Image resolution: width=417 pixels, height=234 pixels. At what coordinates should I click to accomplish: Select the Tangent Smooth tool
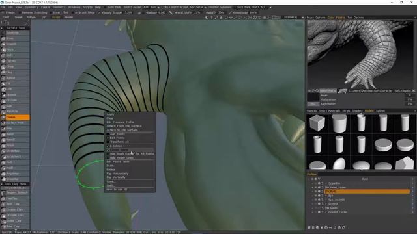15,192
